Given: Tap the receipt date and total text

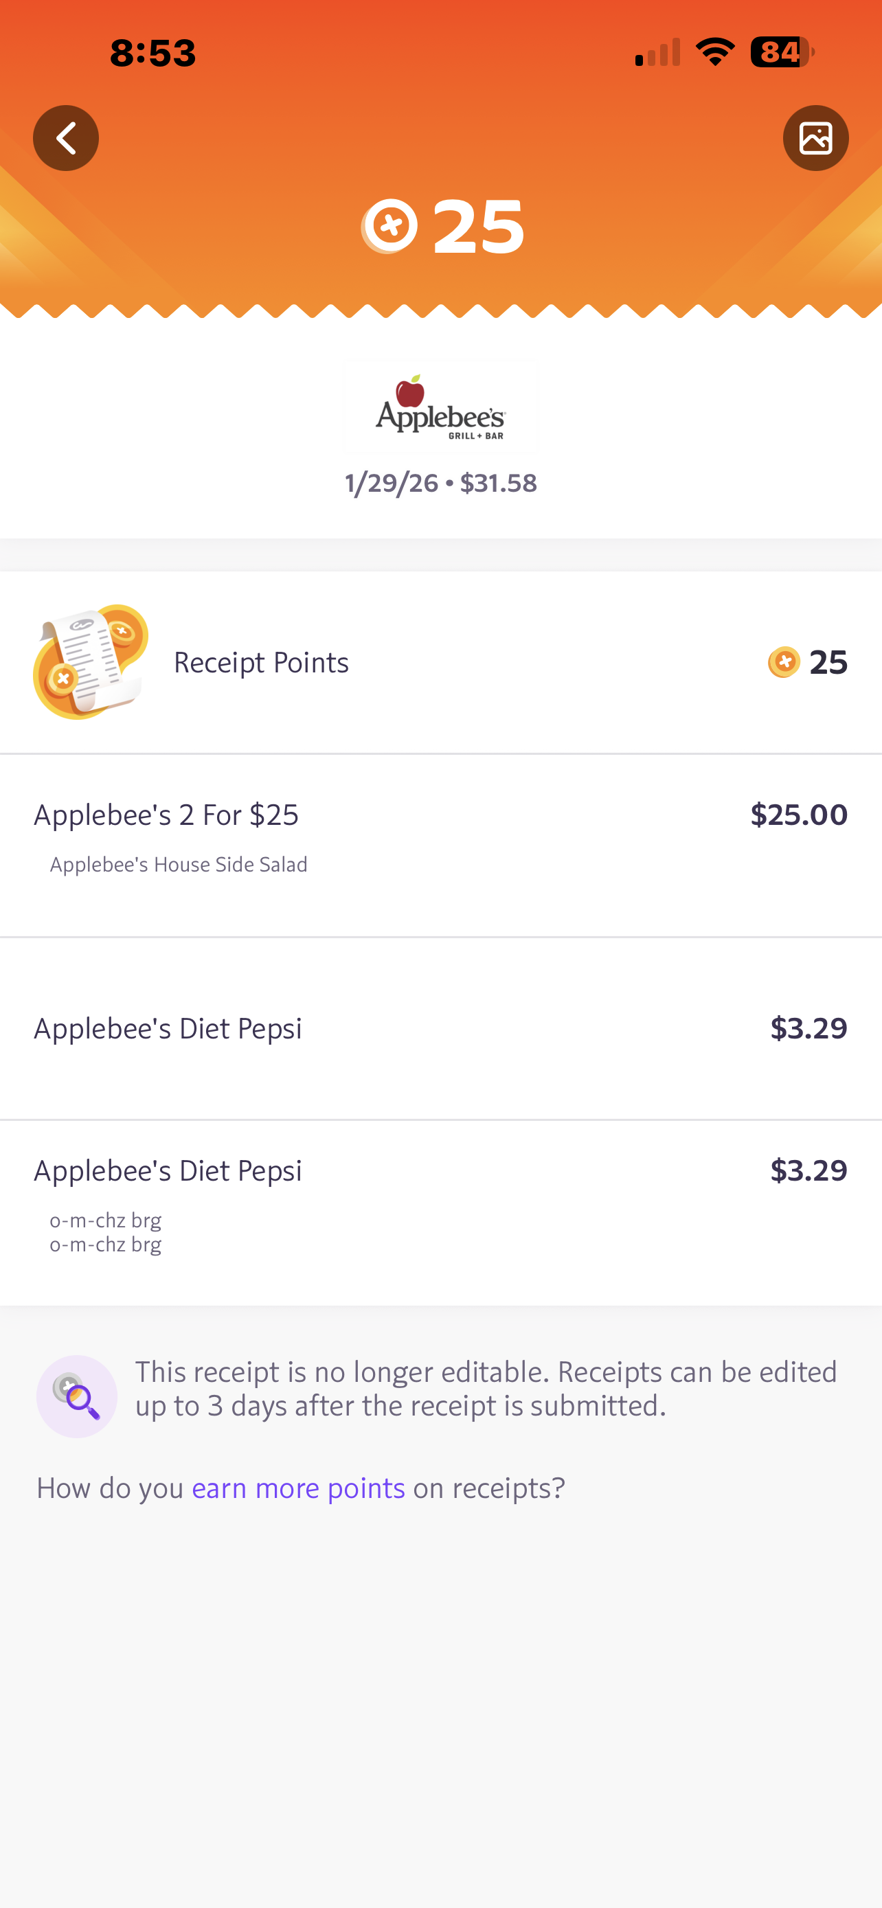Looking at the screenshot, I should pyautogui.click(x=440, y=484).
